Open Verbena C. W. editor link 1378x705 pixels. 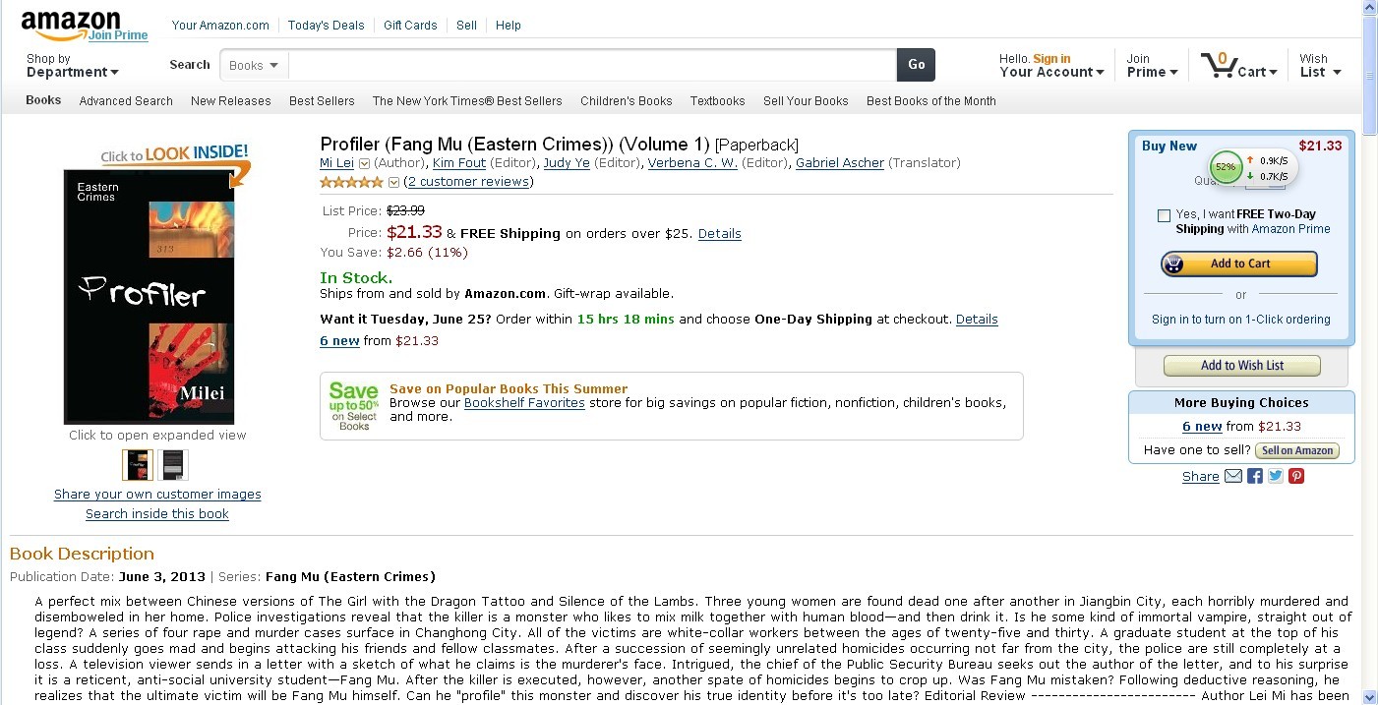point(692,163)
